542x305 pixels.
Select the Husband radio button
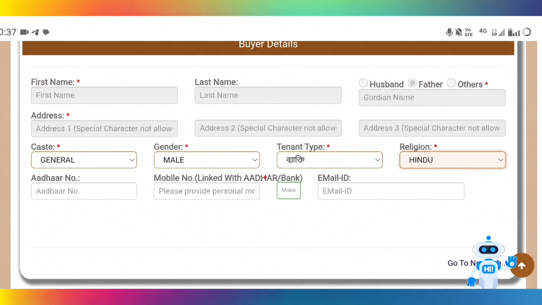coord(363,83)
